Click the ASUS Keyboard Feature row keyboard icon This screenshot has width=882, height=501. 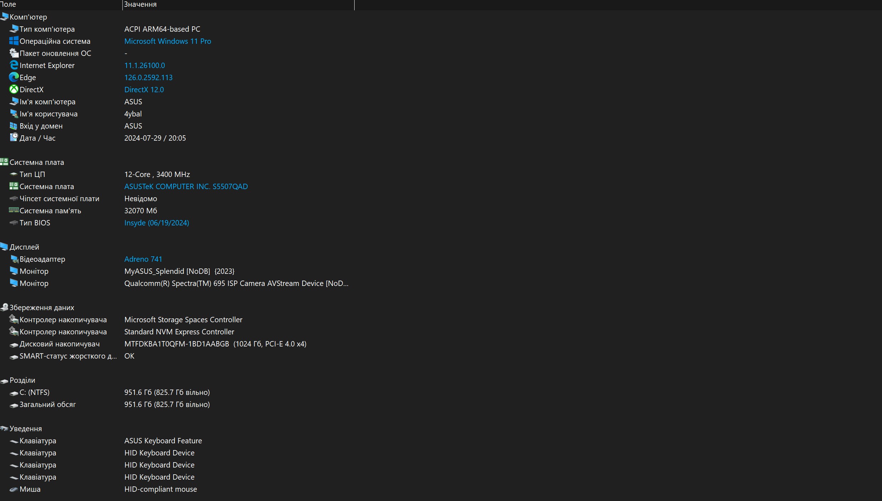click(14, 441)
